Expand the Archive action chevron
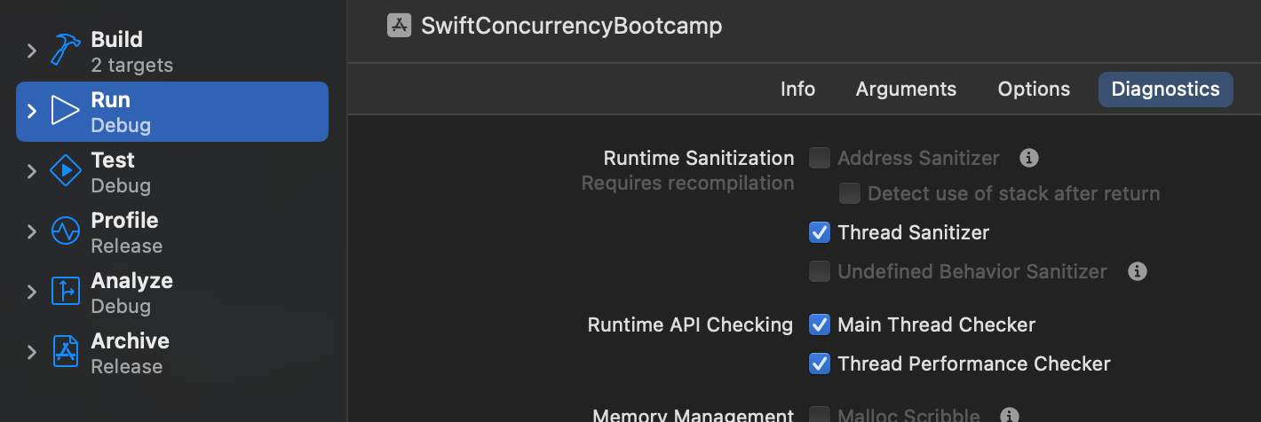 point(32,352)
